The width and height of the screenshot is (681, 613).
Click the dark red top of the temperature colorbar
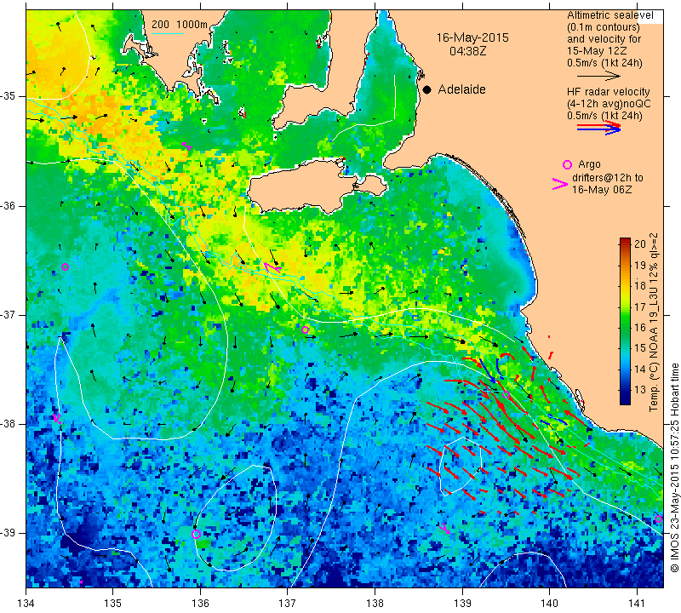coord(625,241)
